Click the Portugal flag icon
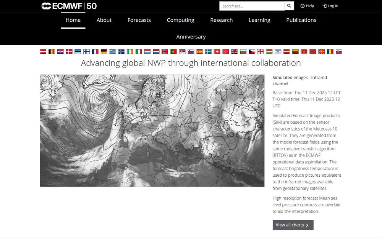 click(173, 51)
